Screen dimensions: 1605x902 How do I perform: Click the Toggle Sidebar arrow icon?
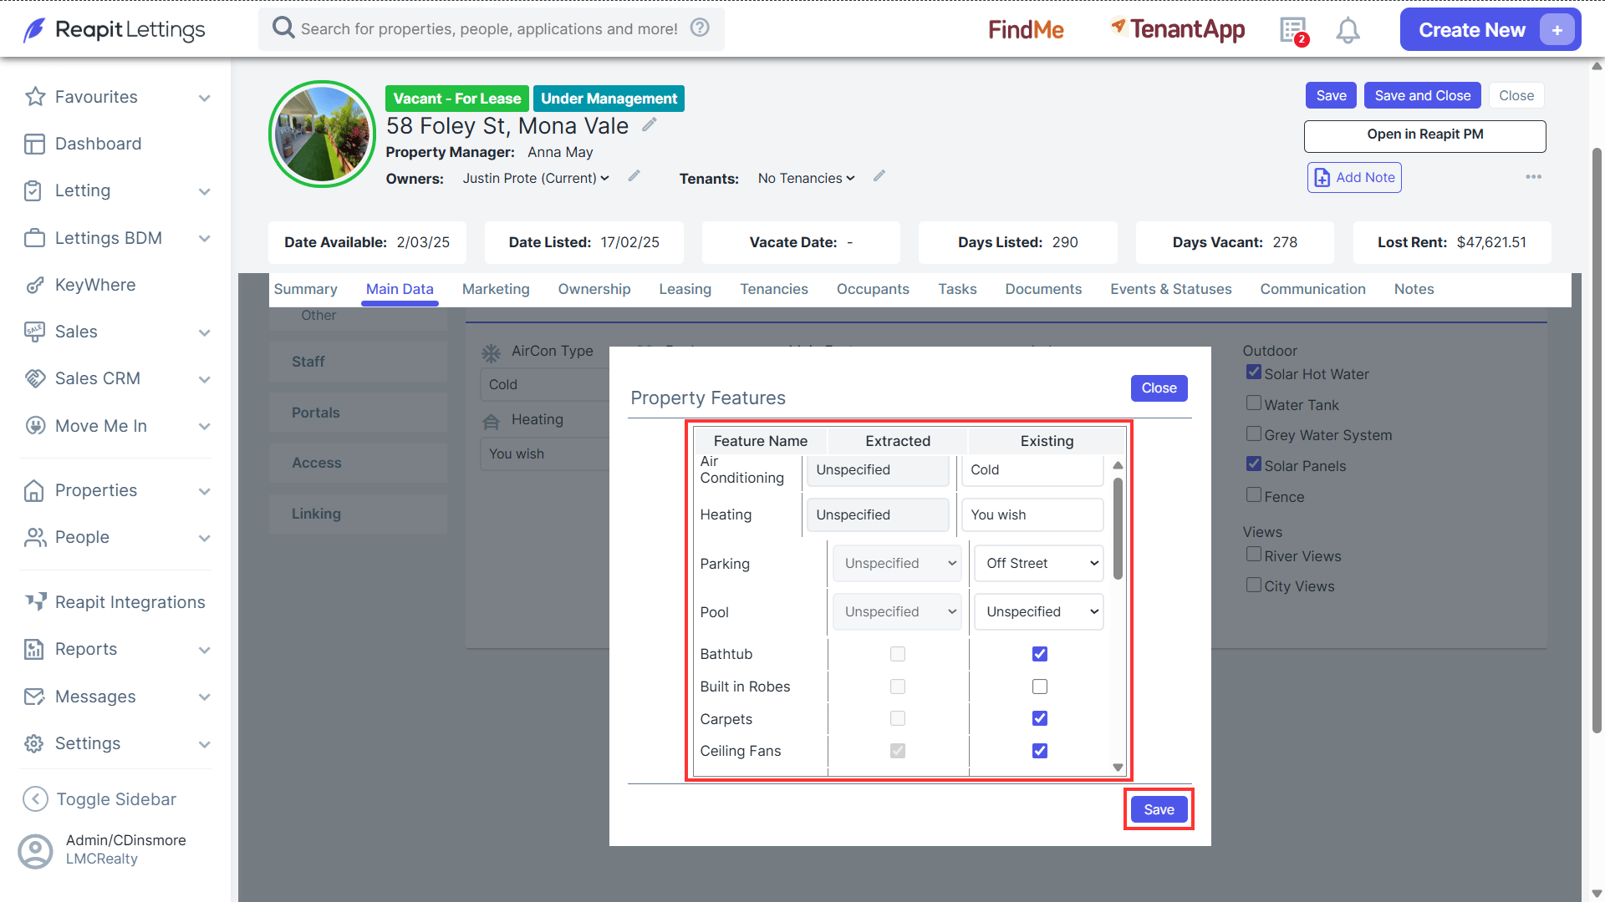pyautogui.click(x=35, y=799)
